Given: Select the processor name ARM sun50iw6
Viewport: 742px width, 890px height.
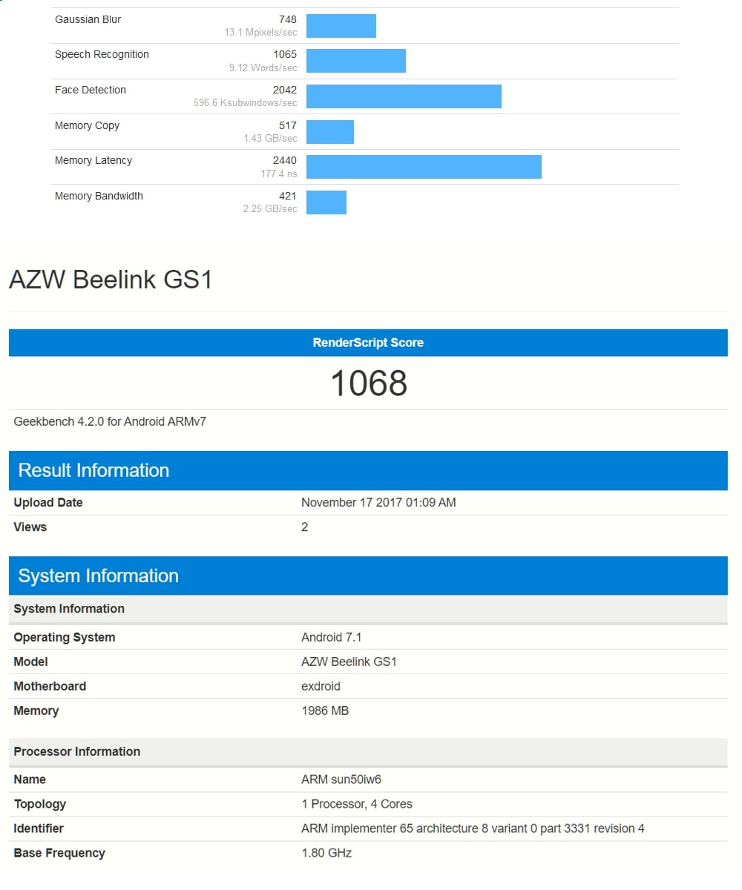Looking at the screenshot, I should 342,779.
